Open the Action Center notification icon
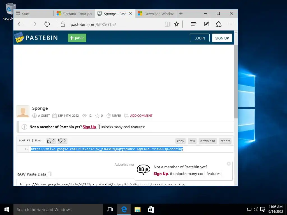Screen dimensions: 287x215 (x=262, y=209)
